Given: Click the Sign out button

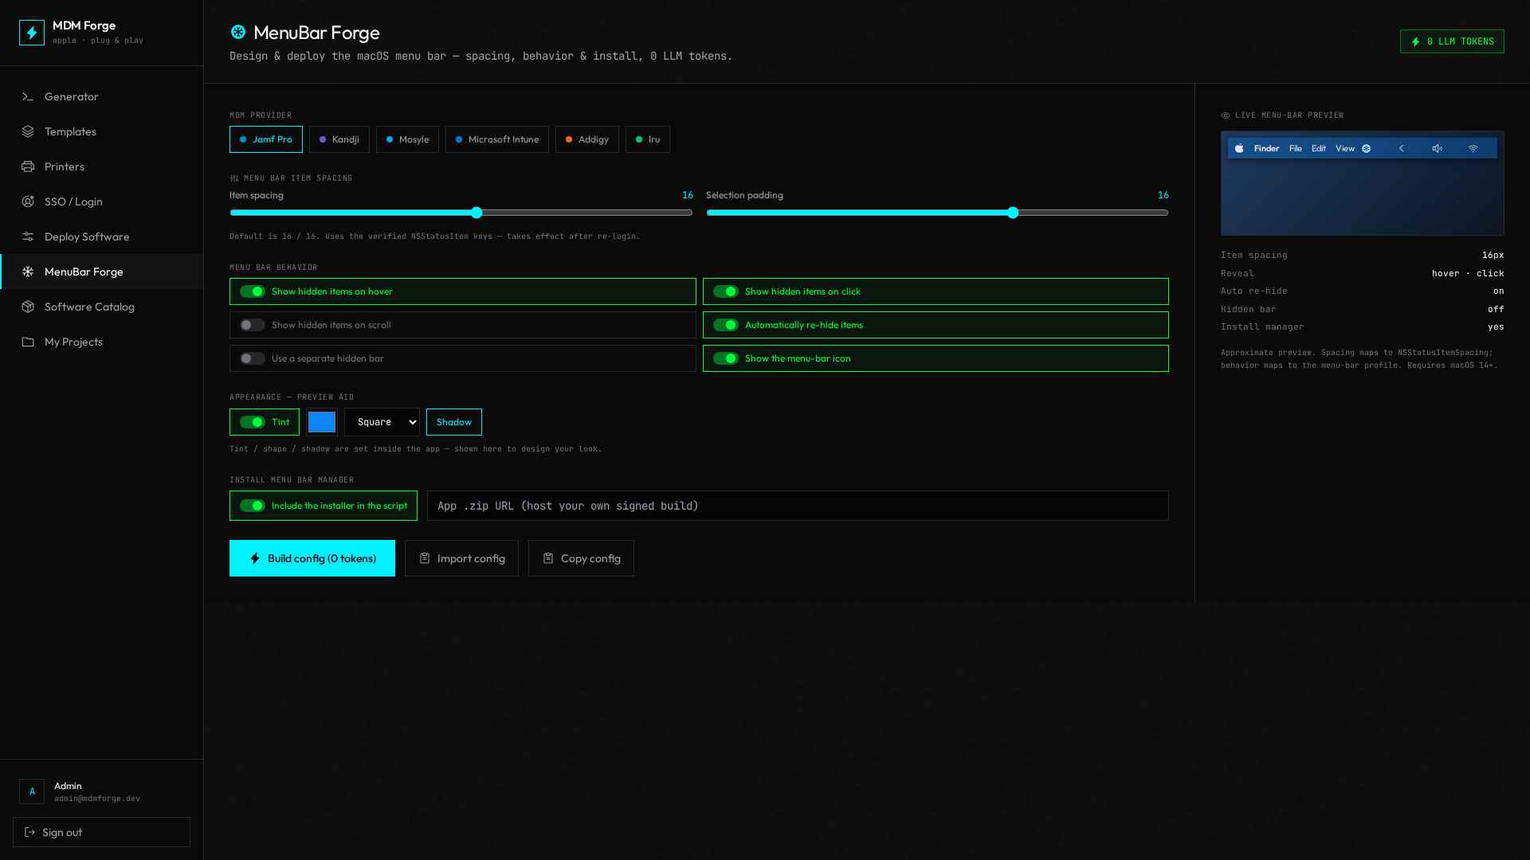Looking at the screenshot, I should pyautogui.click(x=101, y=832).
